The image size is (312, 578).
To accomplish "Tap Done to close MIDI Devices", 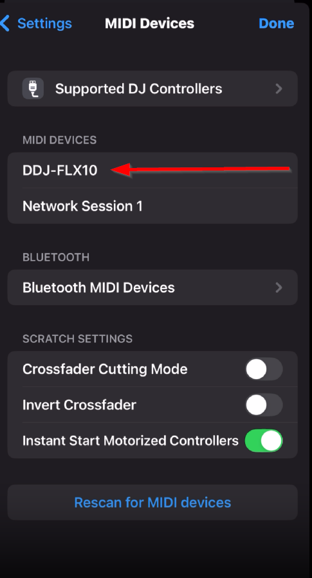I will click(276, 23).
